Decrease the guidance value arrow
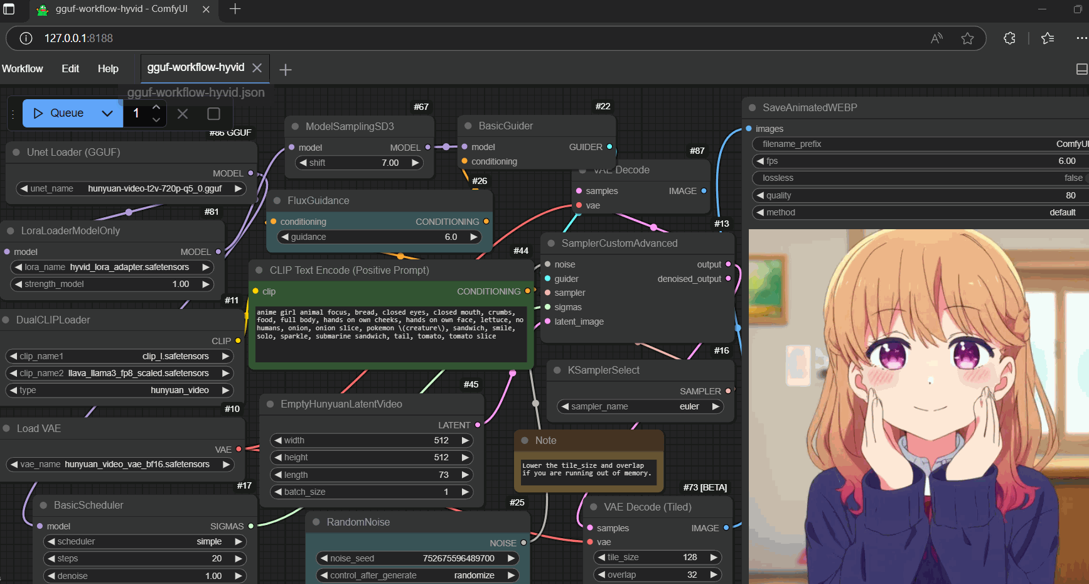The width and height of the screenshot is (1089, 584). point(285,237)
